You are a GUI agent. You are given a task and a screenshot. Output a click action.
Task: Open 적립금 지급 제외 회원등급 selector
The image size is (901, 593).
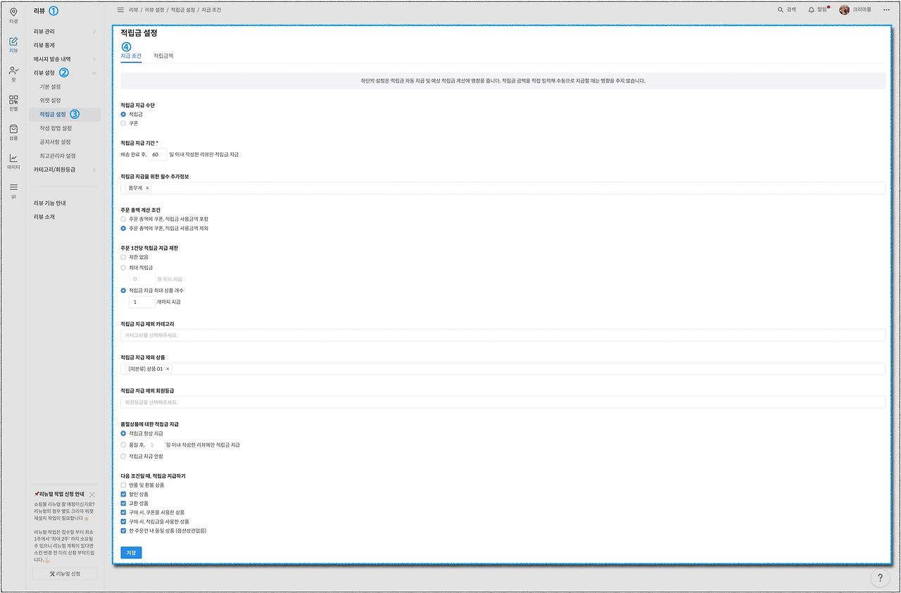point(503,402)
